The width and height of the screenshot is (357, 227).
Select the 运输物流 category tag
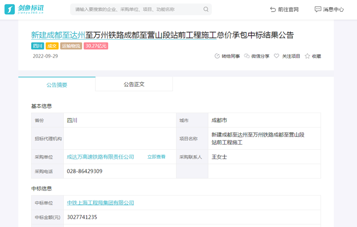71,46
